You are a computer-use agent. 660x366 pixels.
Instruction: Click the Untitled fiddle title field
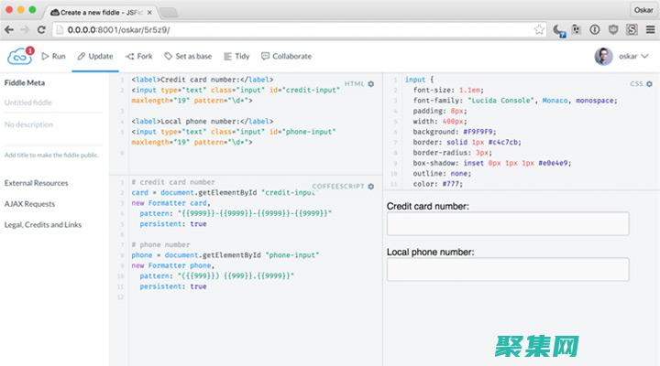(x=53, y=102)
